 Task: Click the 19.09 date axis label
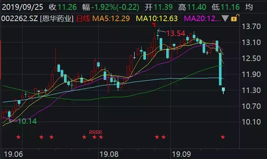[x=182, y=154]
